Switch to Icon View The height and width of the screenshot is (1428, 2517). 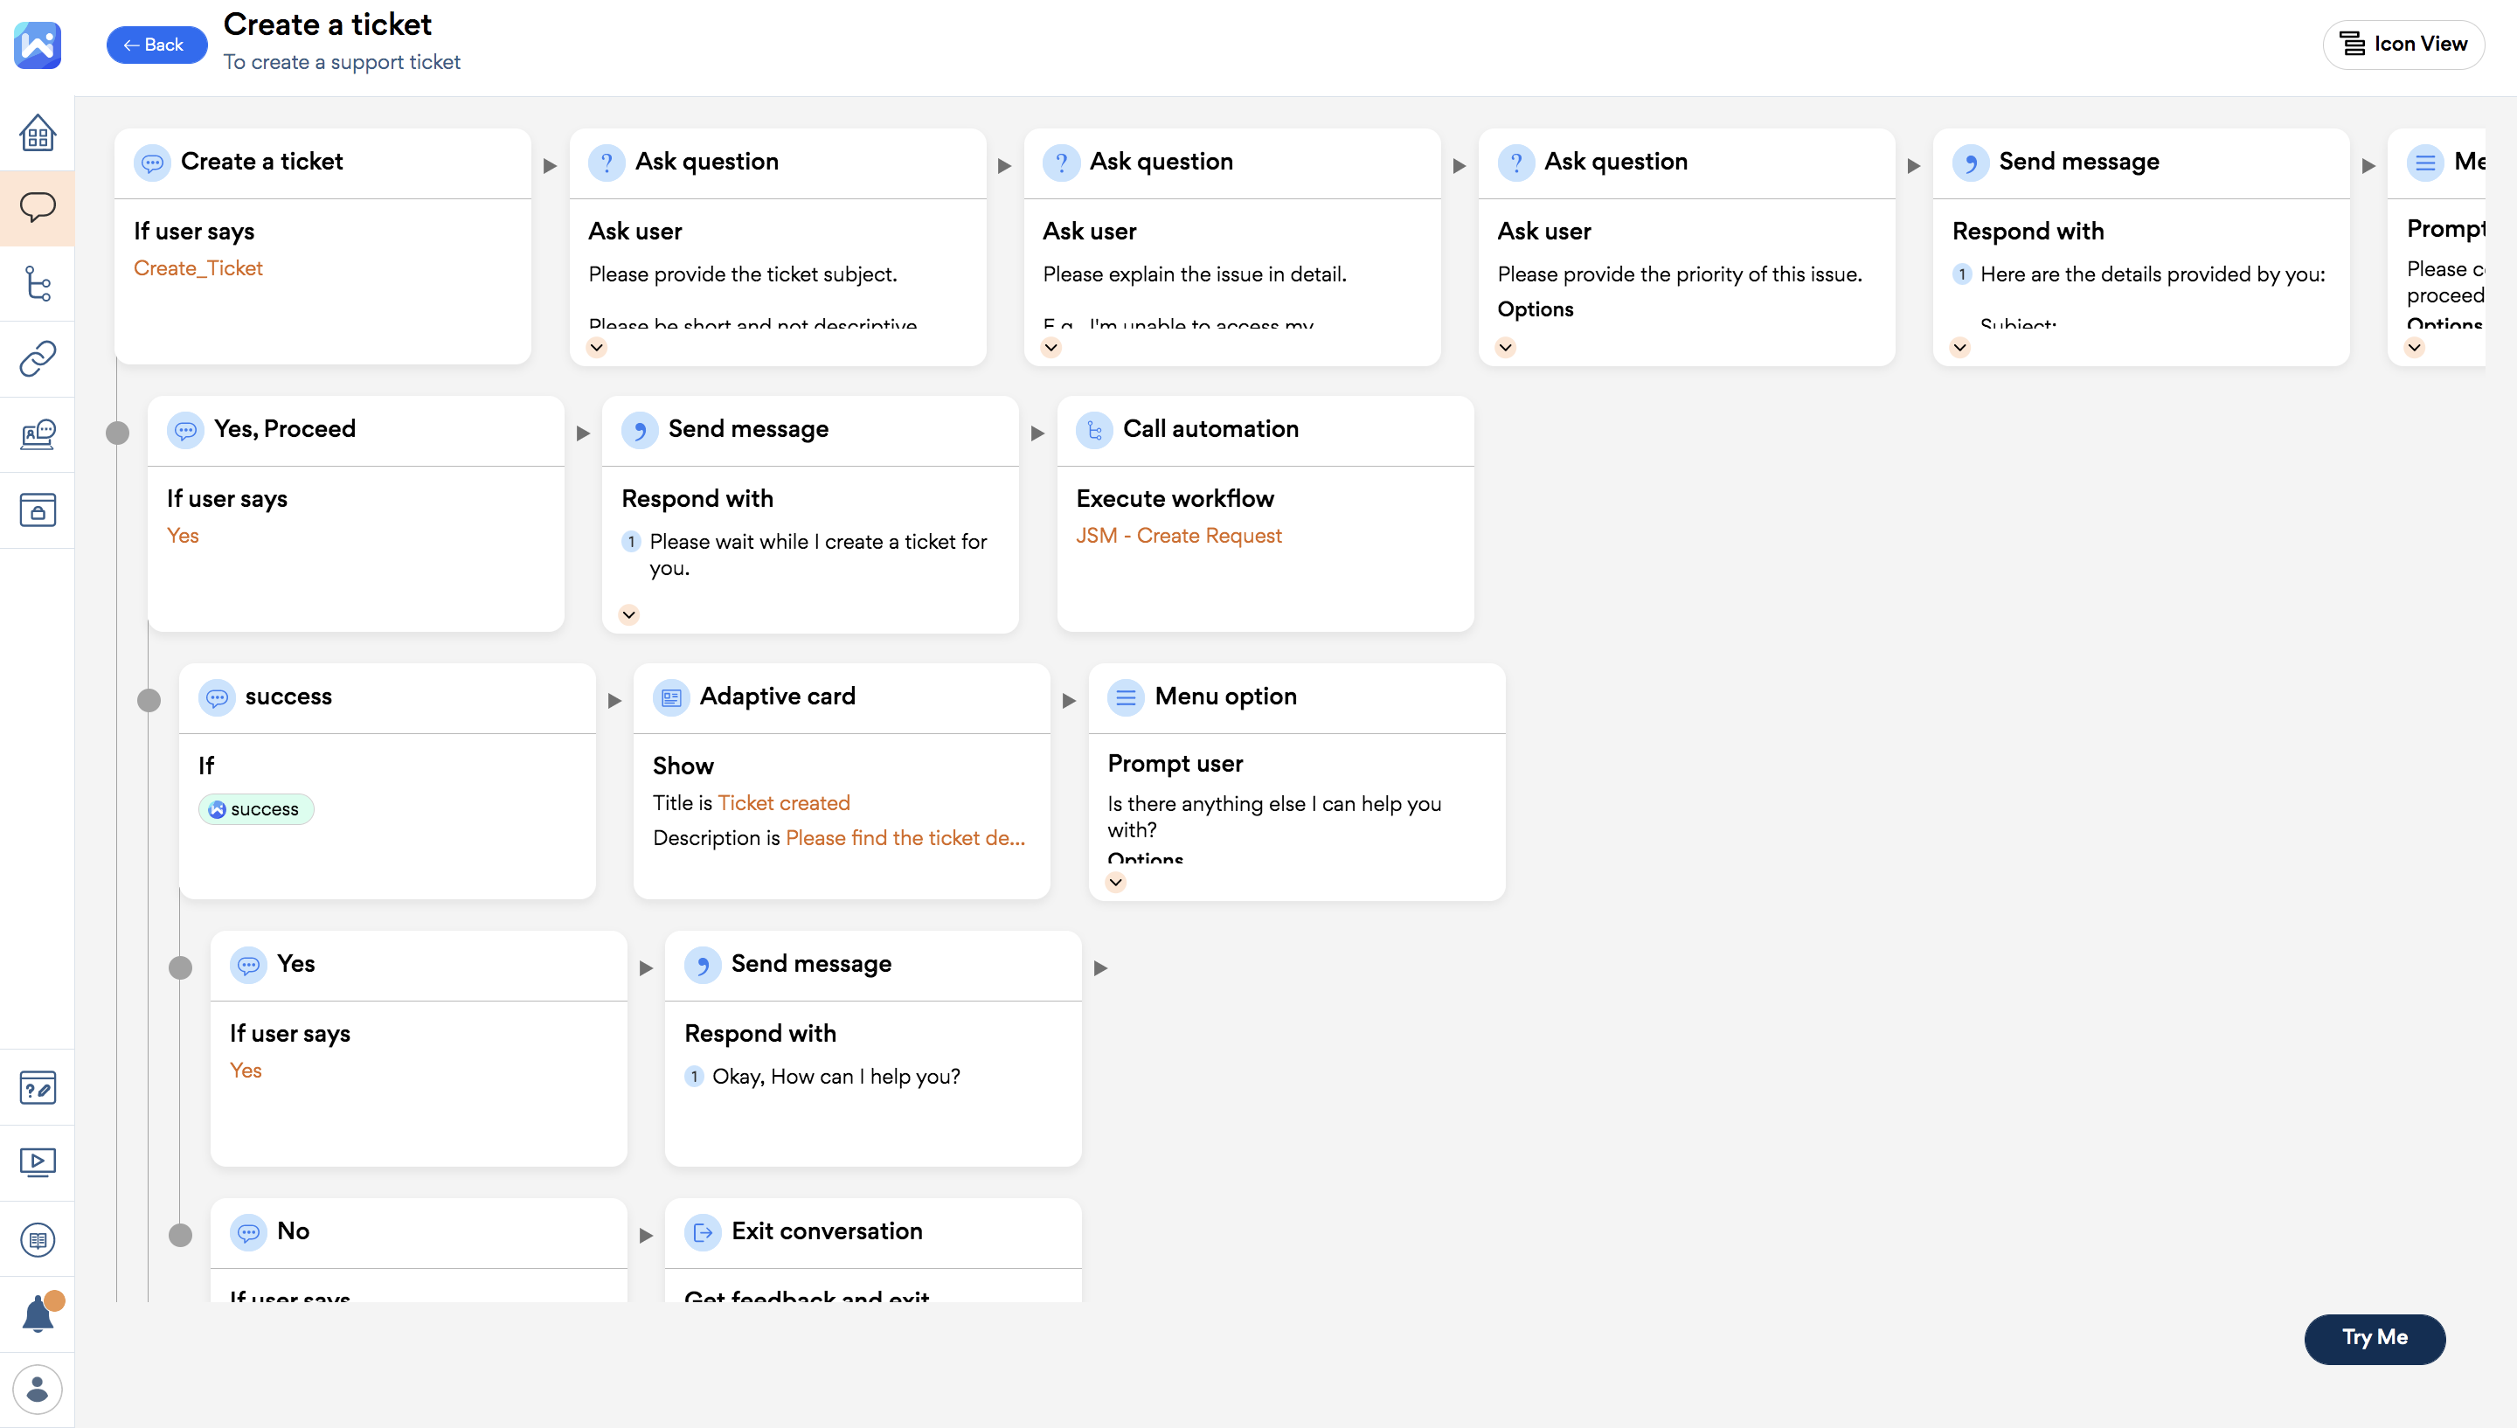tap(2403, 45)
